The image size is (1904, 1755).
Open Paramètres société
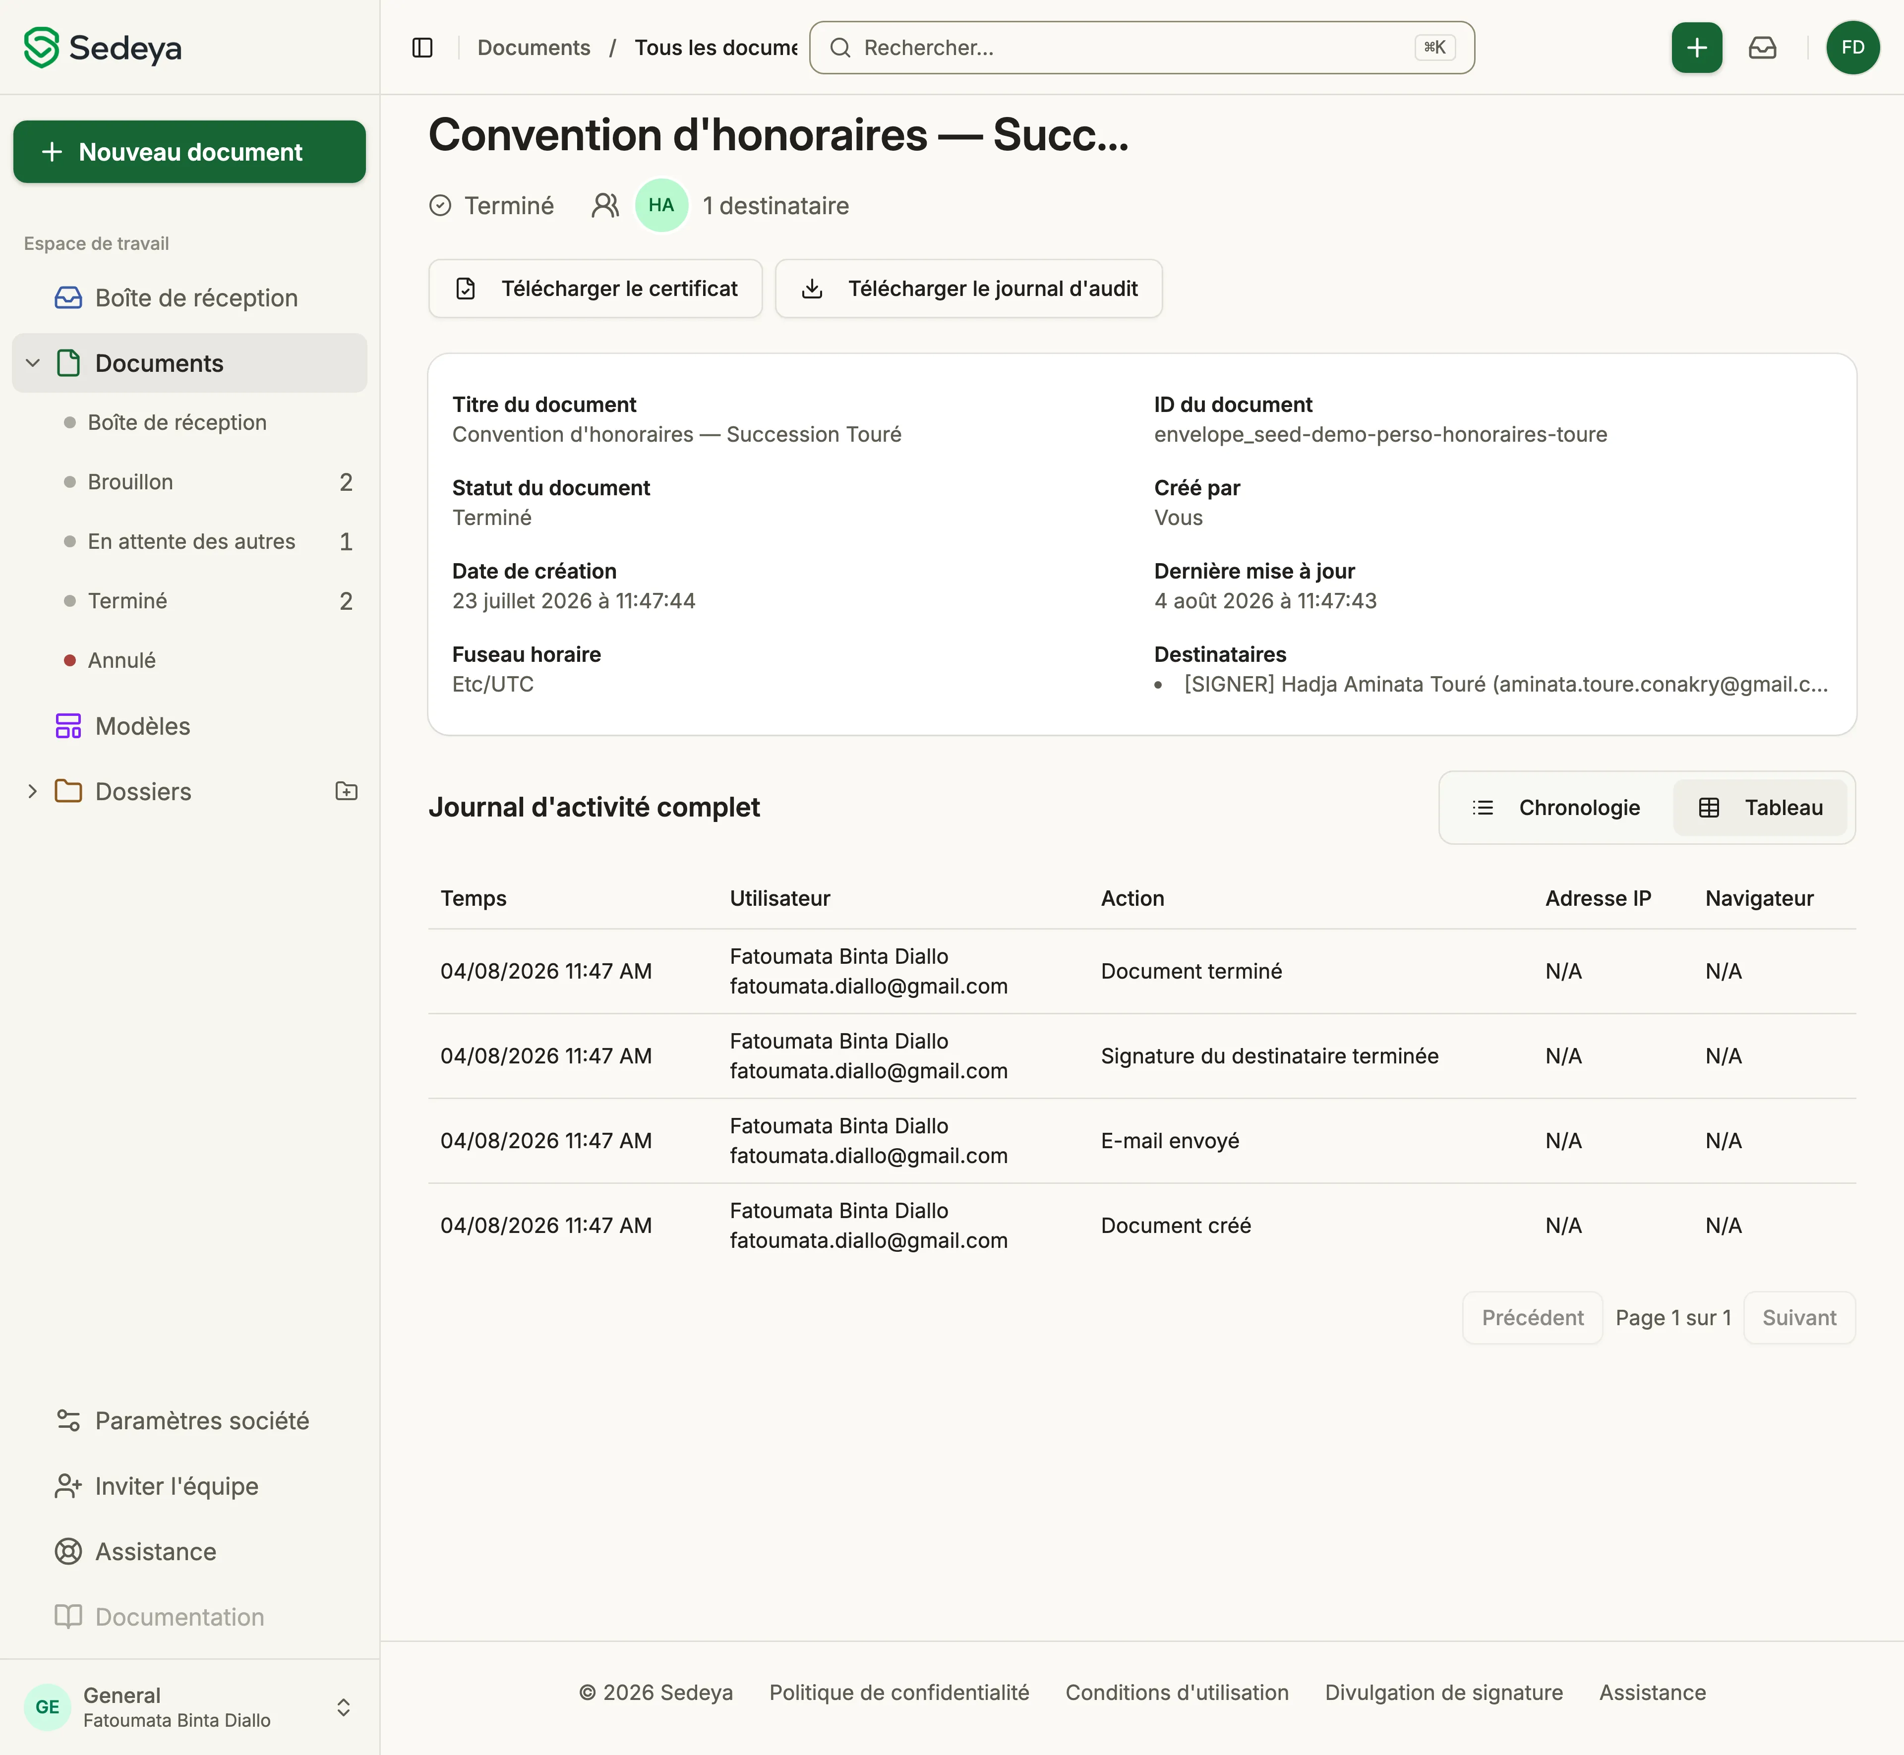pyautogui.click(x=201, y=1421)
